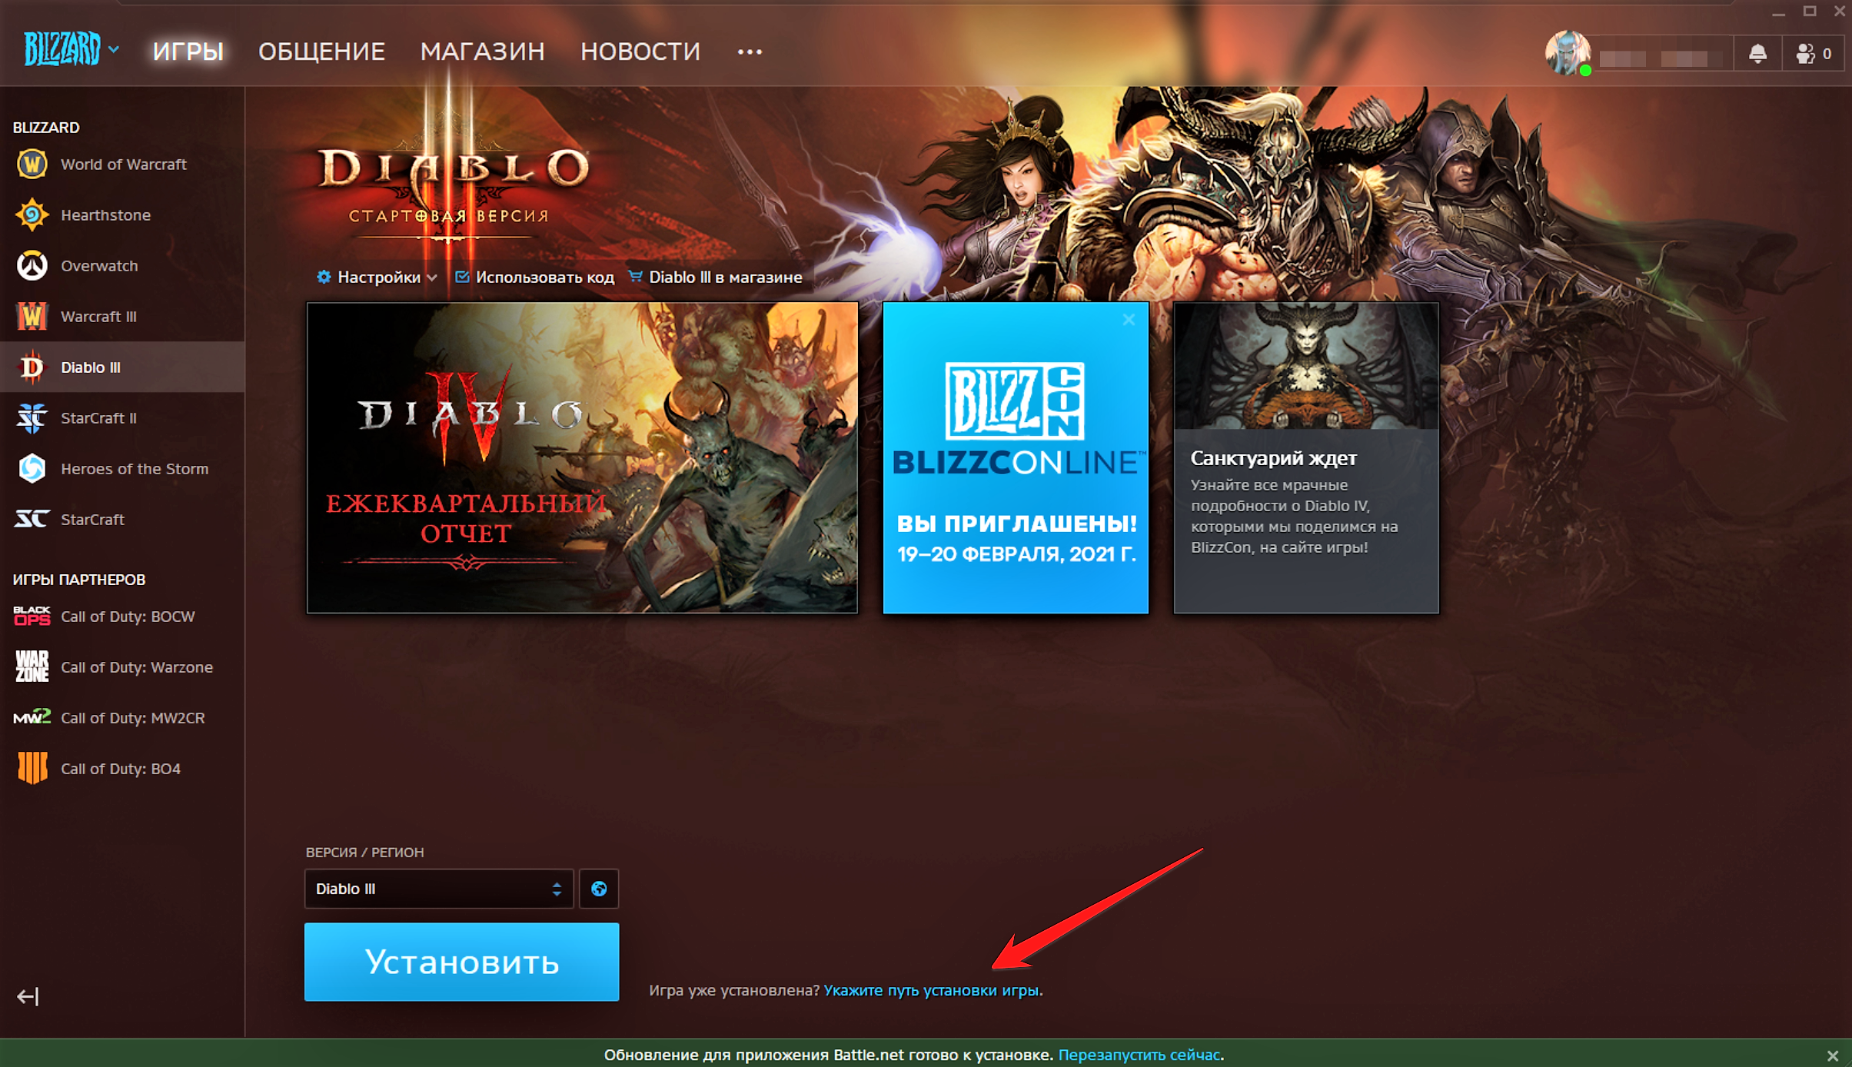Click the Diablo III icon in sidebar
The image size is (1852, 1067).
(x=31, y=367)
